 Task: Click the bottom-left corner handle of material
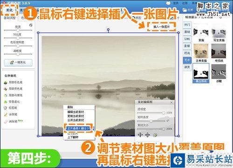38,136
